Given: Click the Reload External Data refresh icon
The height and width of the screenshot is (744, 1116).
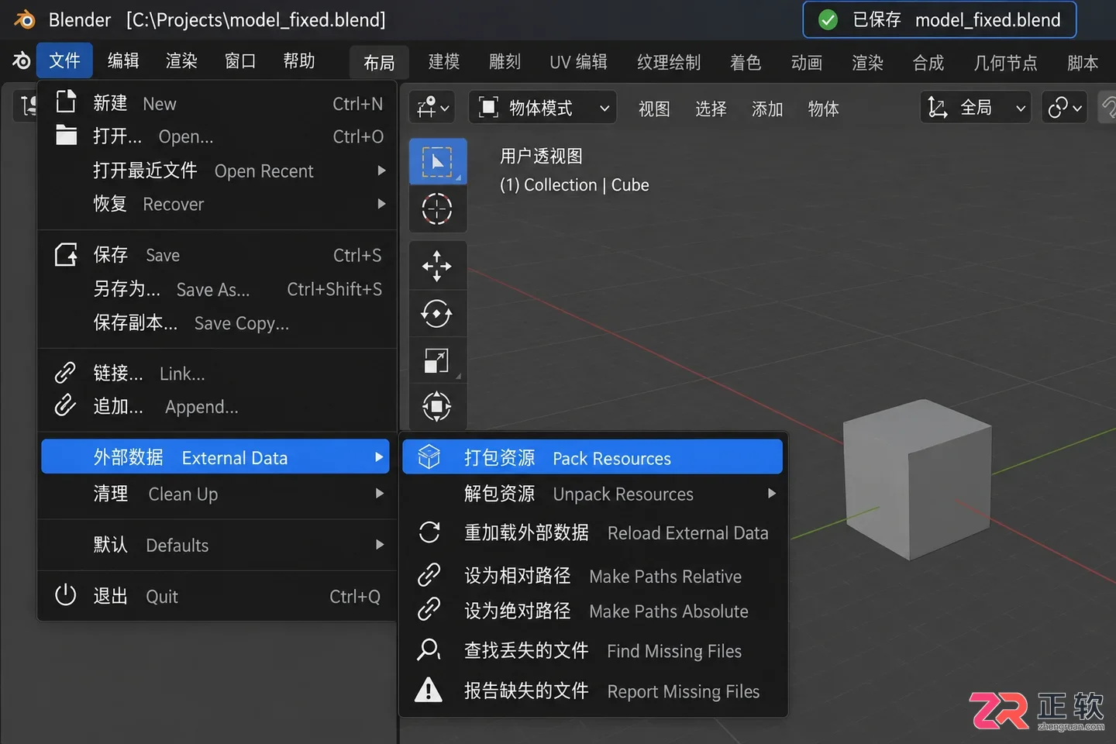Looking at the screenshot, I should pos(429,532).
